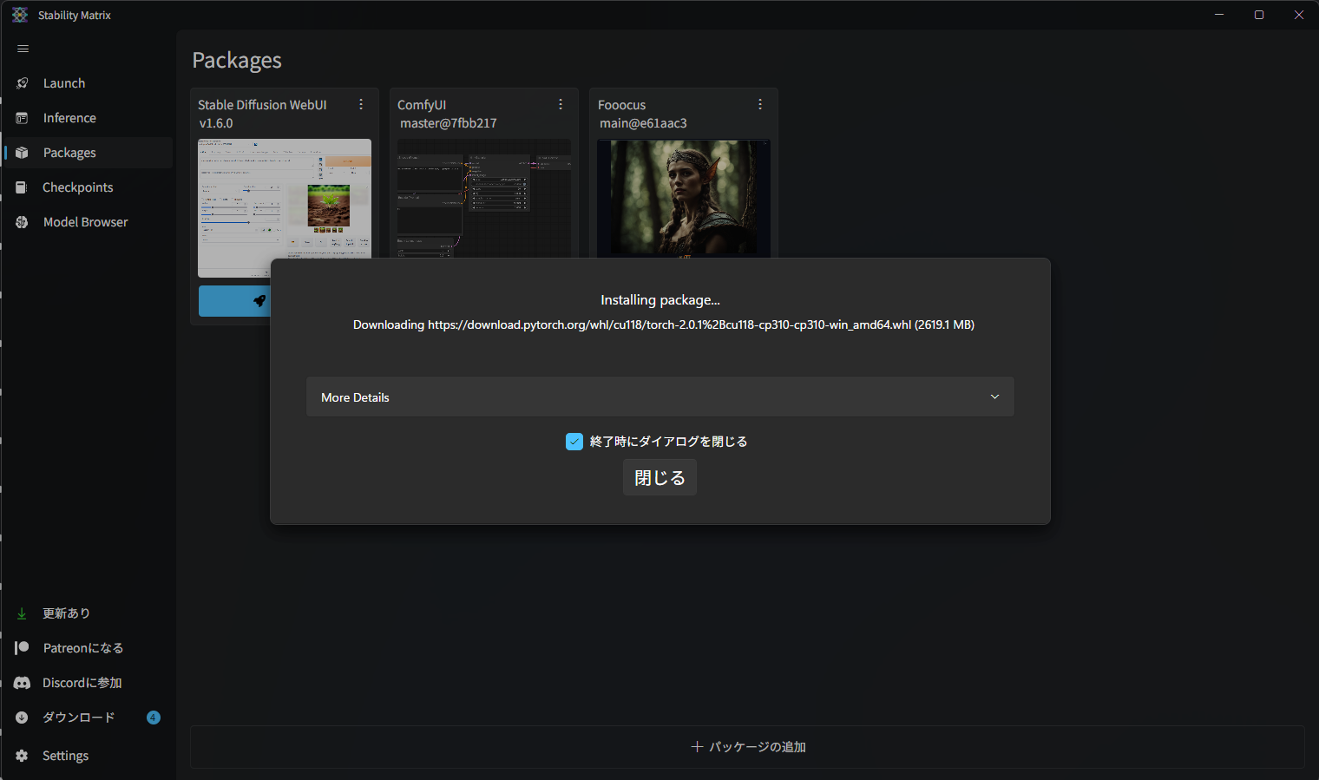Click the v1.6.0 version label
1319x780 pixels.
216,123
